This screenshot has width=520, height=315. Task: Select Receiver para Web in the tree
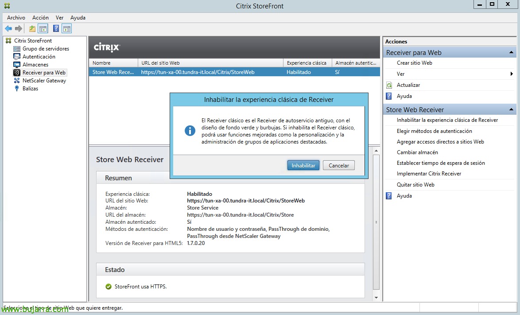click(44, 73)
